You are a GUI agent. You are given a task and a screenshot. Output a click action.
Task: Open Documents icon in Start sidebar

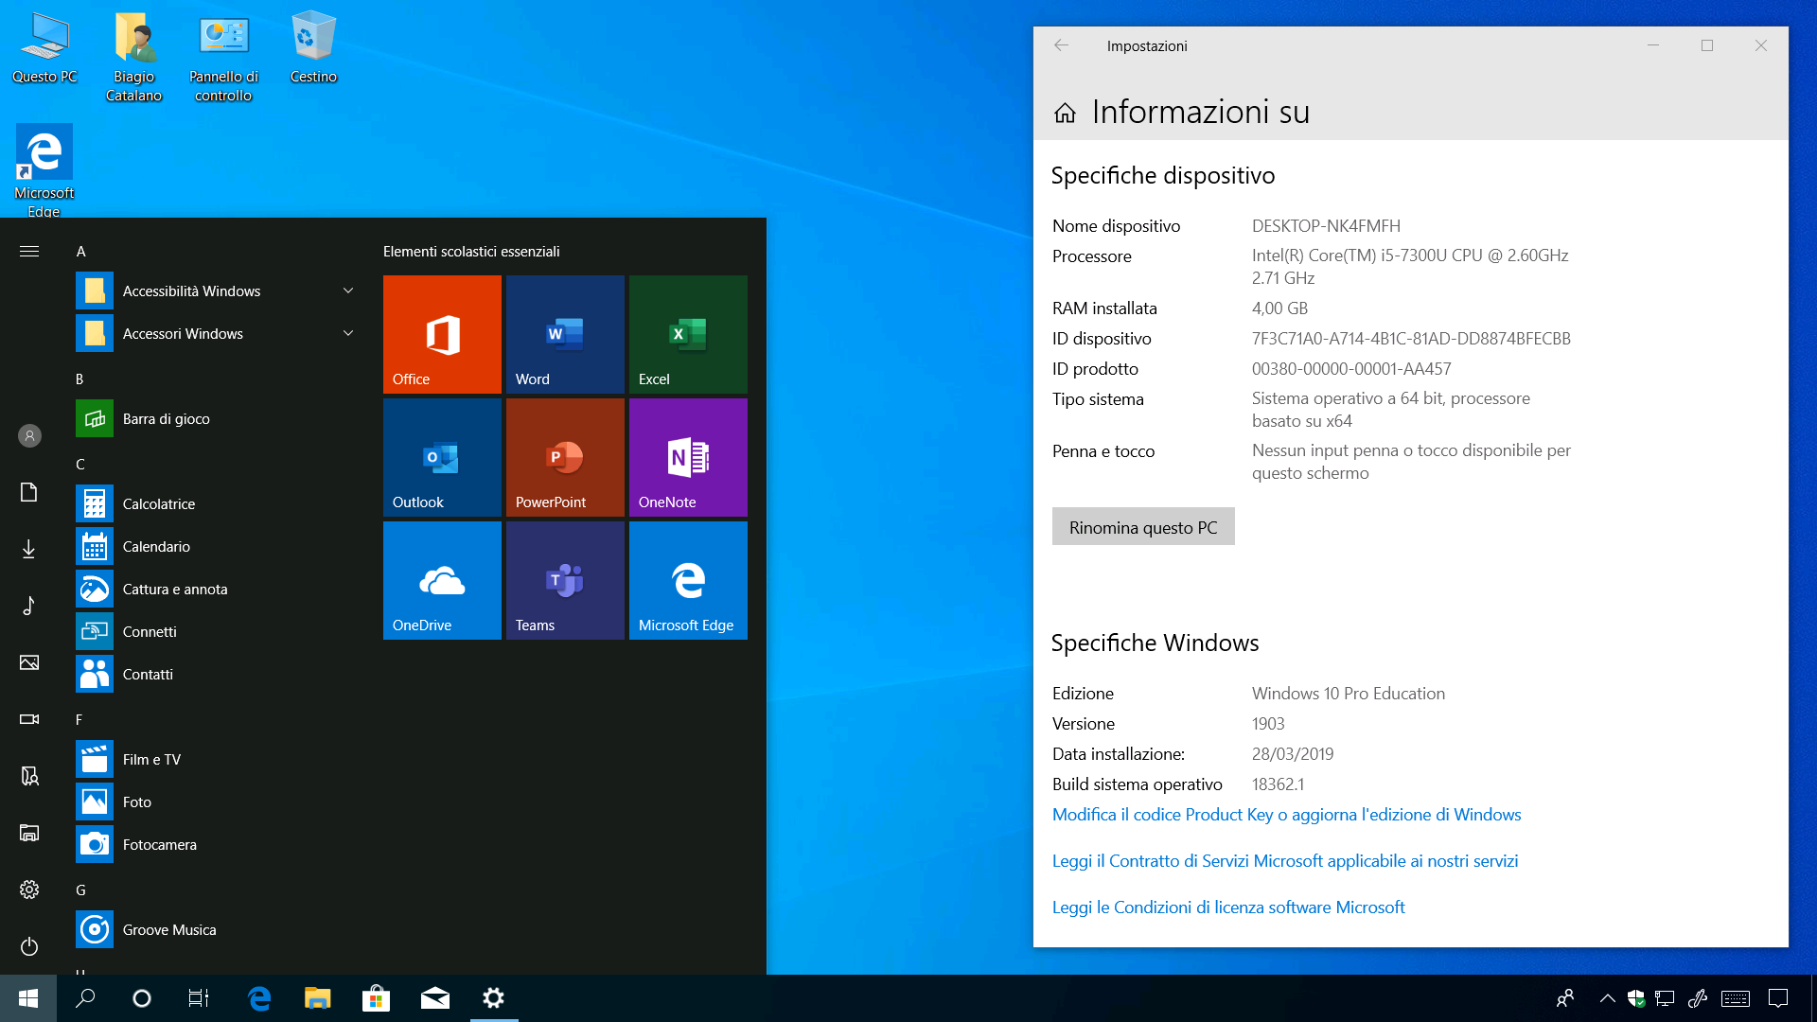tap(29, 492)
